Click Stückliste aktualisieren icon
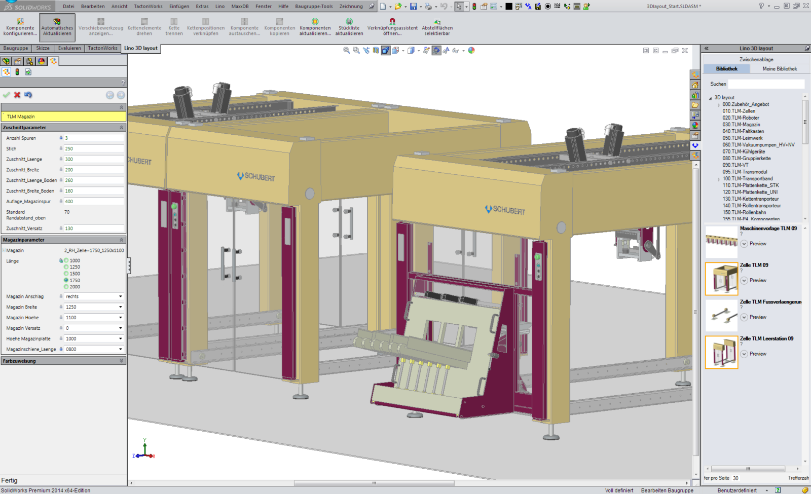The image size is (811, 494). 349,22
